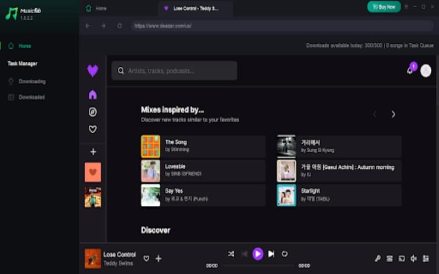Open the notifications bell icon
This screenshot has width=439, height=274.
pyautogui.click(x=409, y=71)
